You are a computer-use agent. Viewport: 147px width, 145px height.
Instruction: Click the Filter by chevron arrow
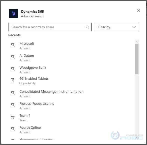134,27
